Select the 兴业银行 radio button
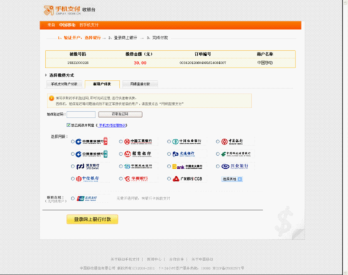348x275 pixels. (x=218, y=166)
